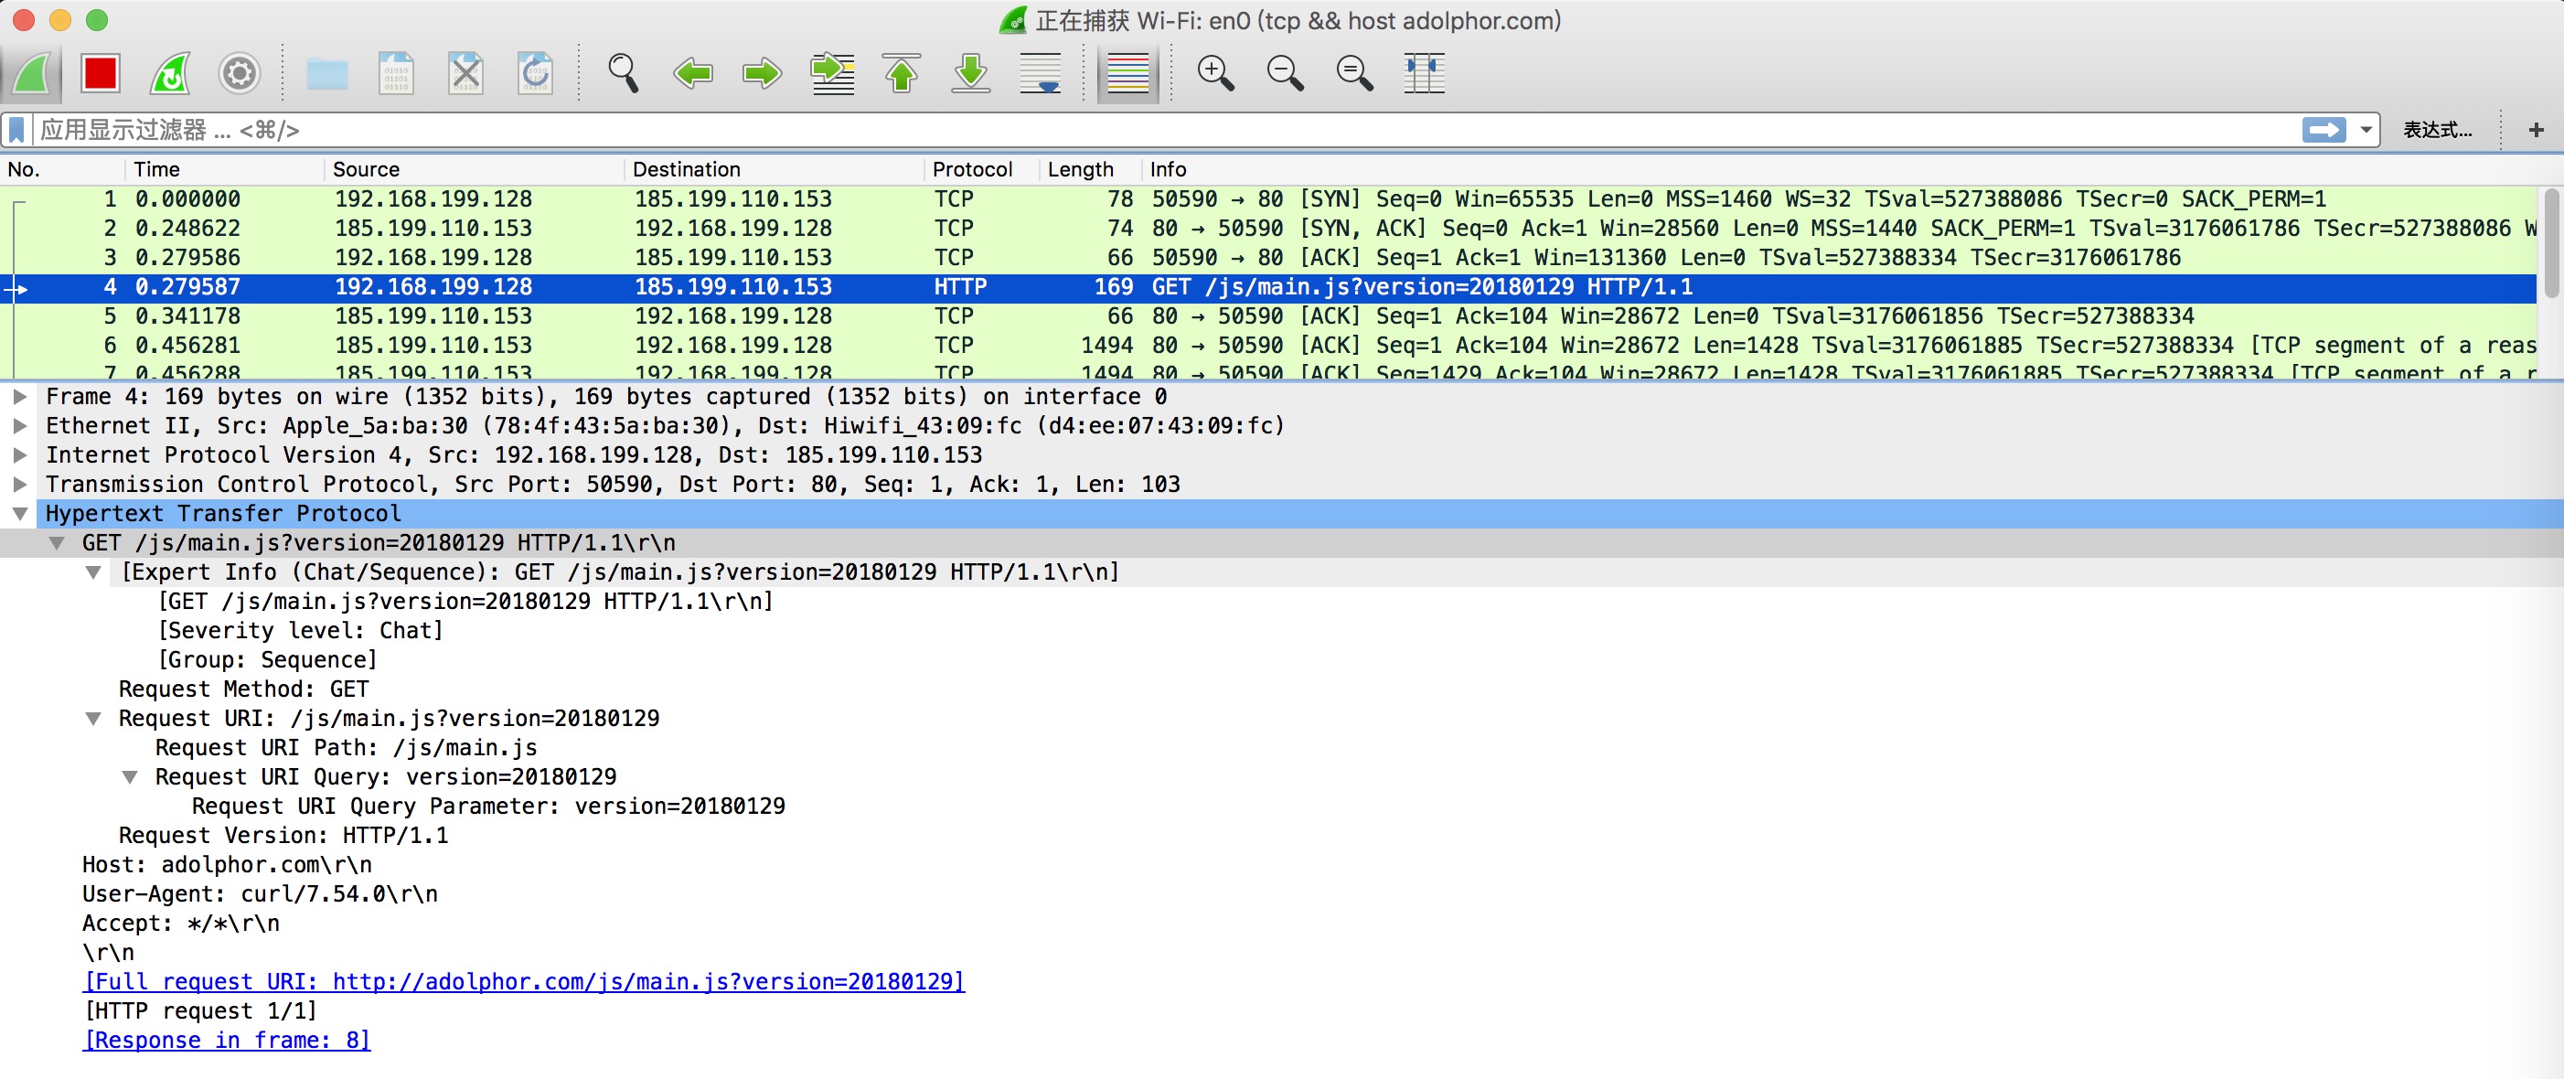Image resolution: width=2564 pixels, height=1079 pixels.
Task: Expand the Ethernet II details row
Action: pos(19,426)
